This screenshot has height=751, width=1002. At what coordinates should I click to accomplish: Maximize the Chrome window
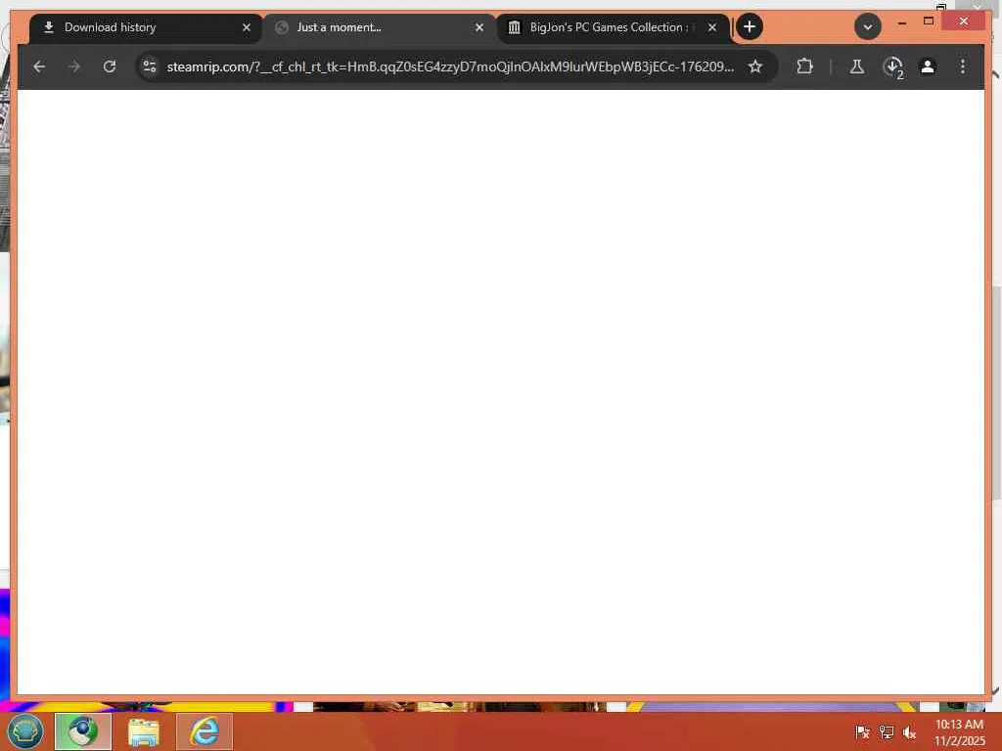[929, 22]
